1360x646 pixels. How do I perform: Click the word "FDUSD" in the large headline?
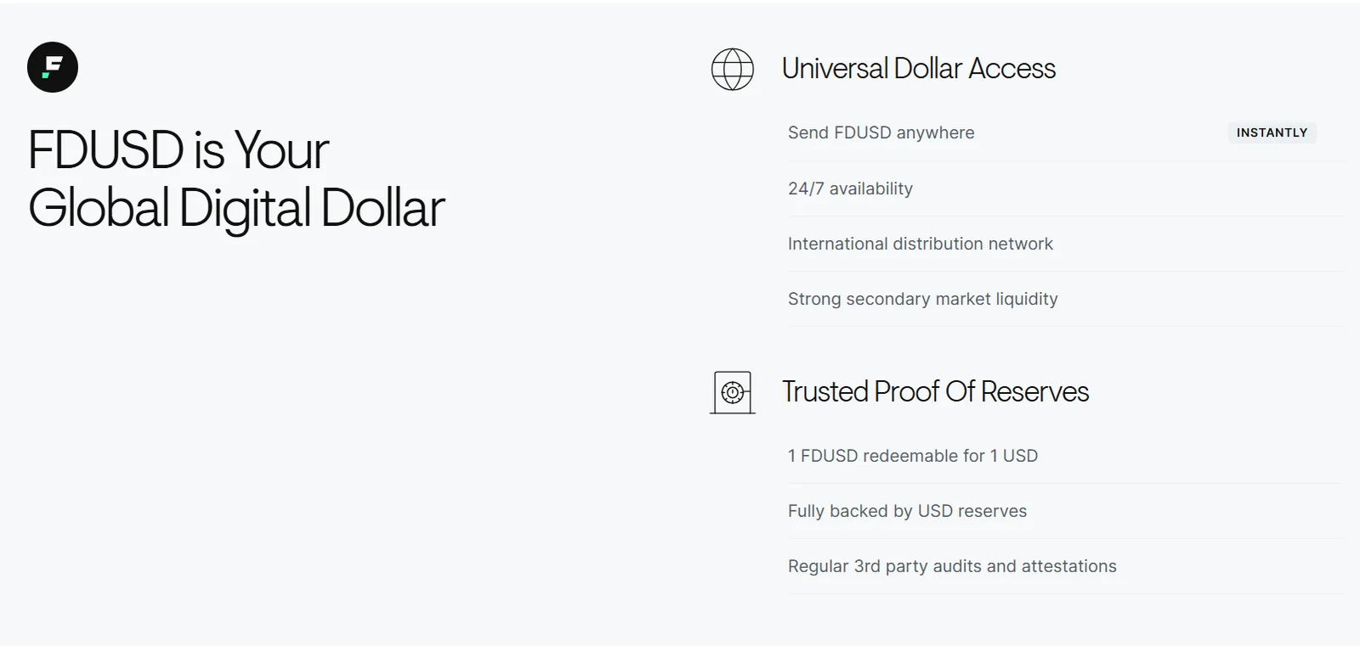[x=105, y=150]
